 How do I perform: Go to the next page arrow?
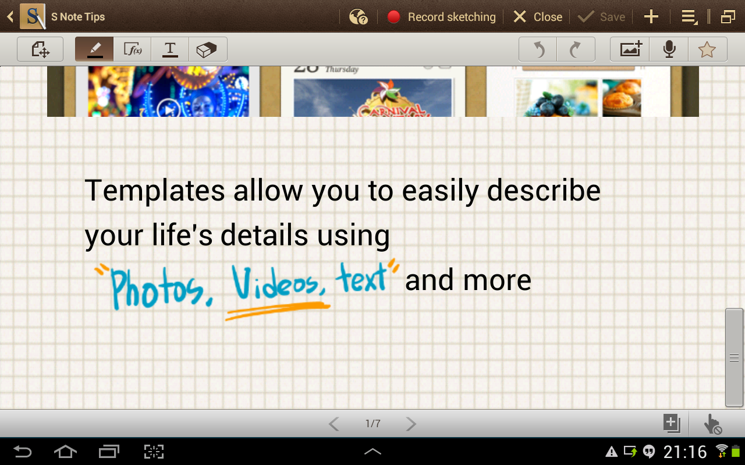(411, 424)
